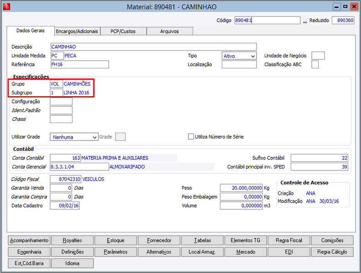Click the Est.Cód.Barra button
Viewport: 361px width, 273px height.
[29, 263]
